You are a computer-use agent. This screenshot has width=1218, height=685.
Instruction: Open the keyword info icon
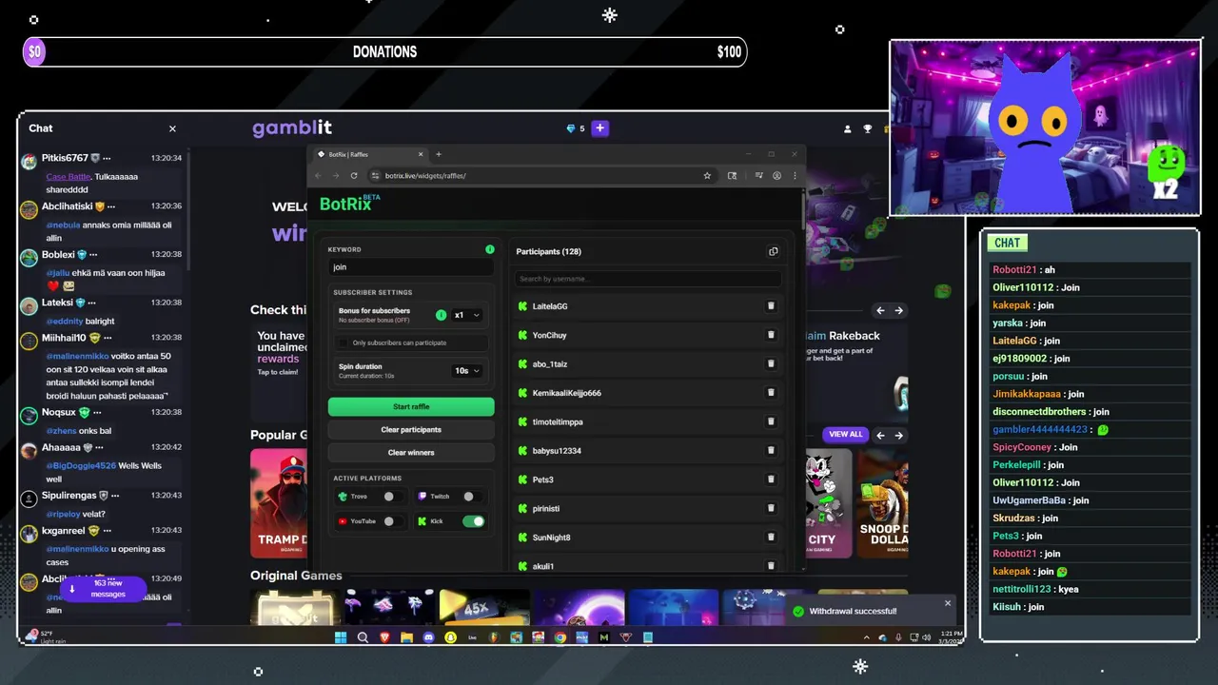pos(490,249)
